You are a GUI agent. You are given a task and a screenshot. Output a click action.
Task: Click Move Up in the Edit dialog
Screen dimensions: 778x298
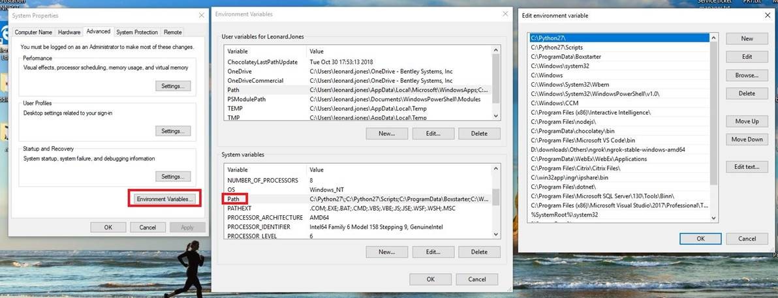point(747,121)
